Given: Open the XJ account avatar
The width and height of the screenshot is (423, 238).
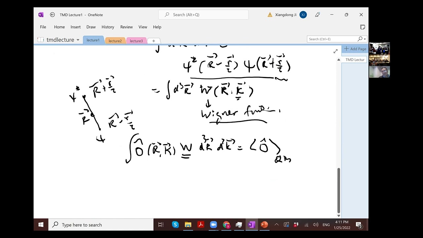Looking at the screenshot, I should pos(303,15).
